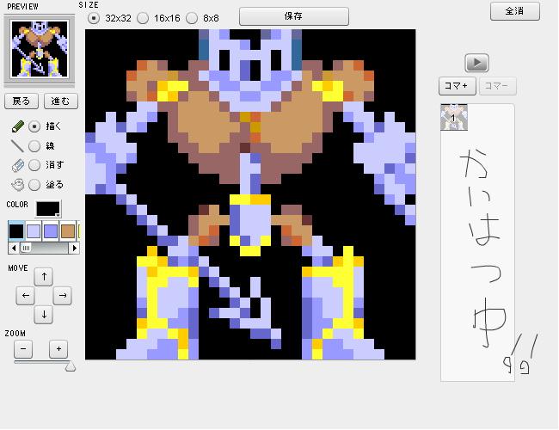Viewport: 559px width, 430px height.
Task: Enable the 線 line mode radio button
Action: pos(34,146)
